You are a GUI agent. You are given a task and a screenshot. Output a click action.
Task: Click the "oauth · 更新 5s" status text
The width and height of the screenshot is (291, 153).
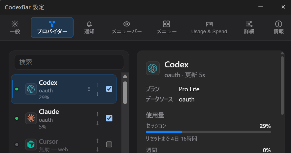coord(185,75)
